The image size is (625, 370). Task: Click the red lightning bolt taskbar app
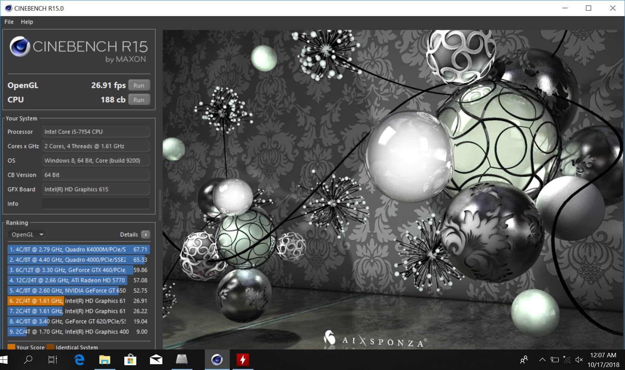pyautogui.click(x=242, y=360)
